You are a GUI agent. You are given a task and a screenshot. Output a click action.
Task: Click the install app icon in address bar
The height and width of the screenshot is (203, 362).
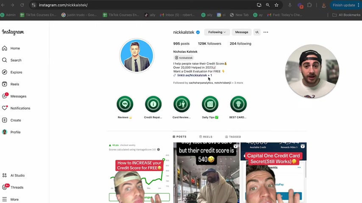pyautogui.click(x=259, y=5)
